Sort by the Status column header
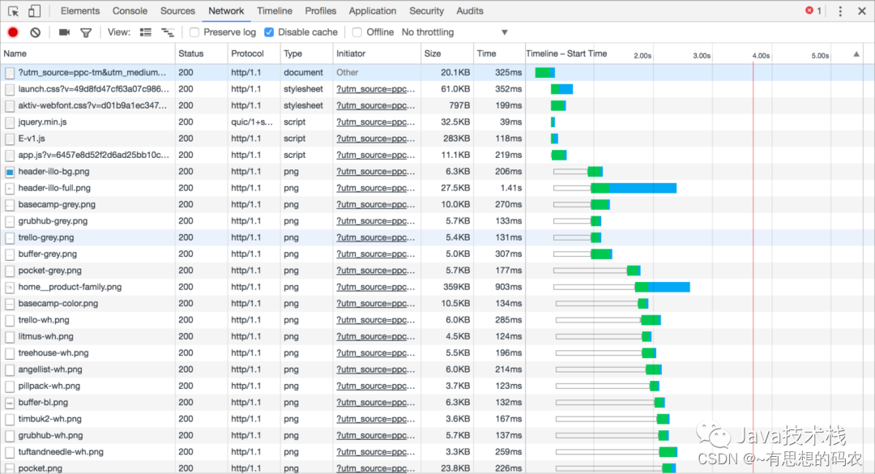 pos(202,53)
